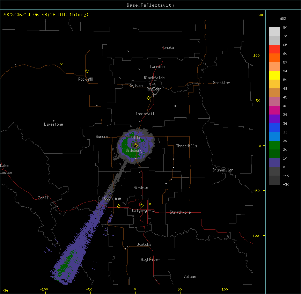Click the asterisk marker above Limestone
Viewport: 301px width, 294px height.
tap(53, 120)
